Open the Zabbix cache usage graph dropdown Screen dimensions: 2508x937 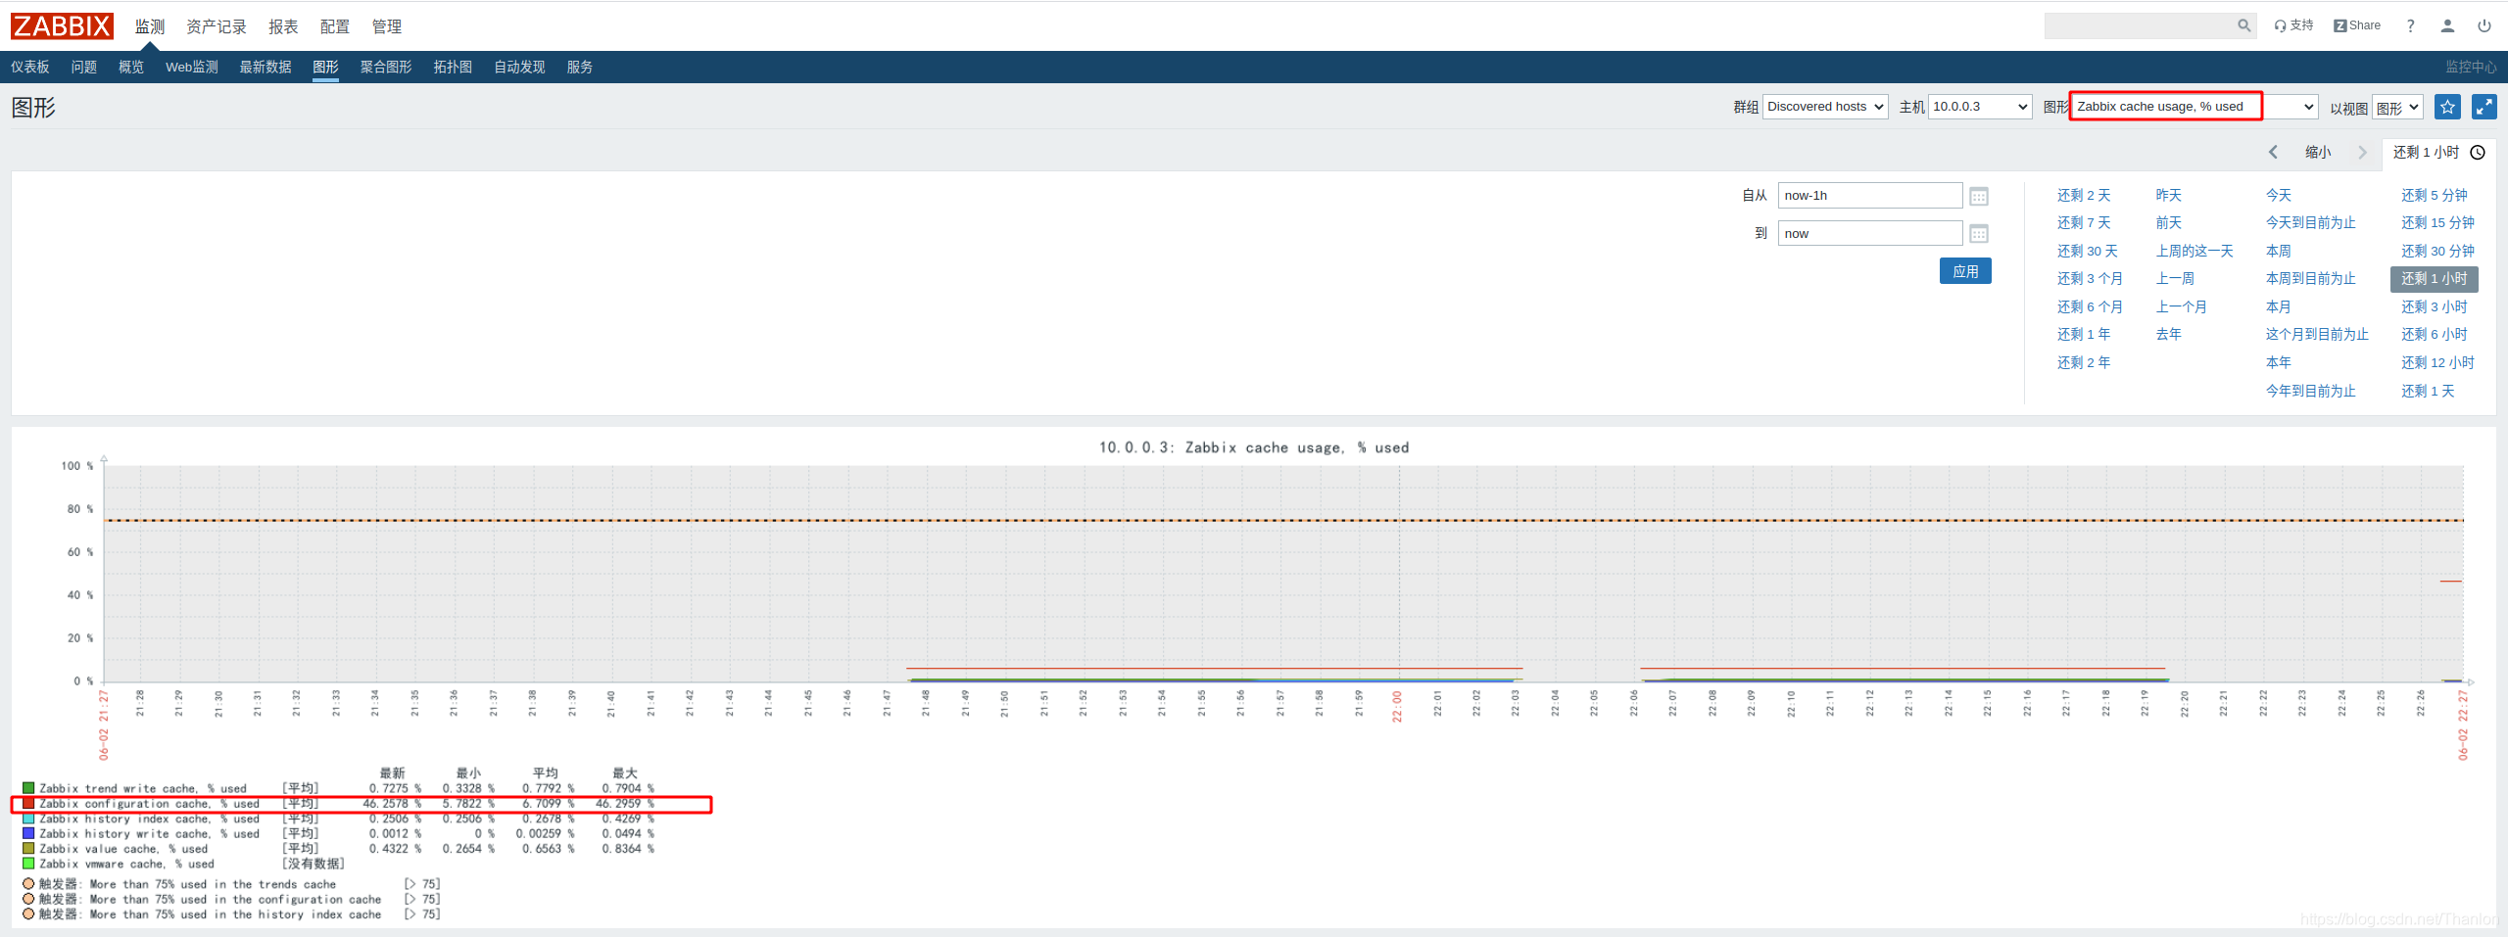click(2194, 107)
